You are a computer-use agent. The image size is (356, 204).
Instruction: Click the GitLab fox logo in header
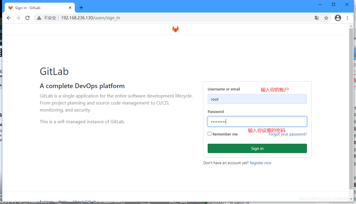(x=175, y=29)
